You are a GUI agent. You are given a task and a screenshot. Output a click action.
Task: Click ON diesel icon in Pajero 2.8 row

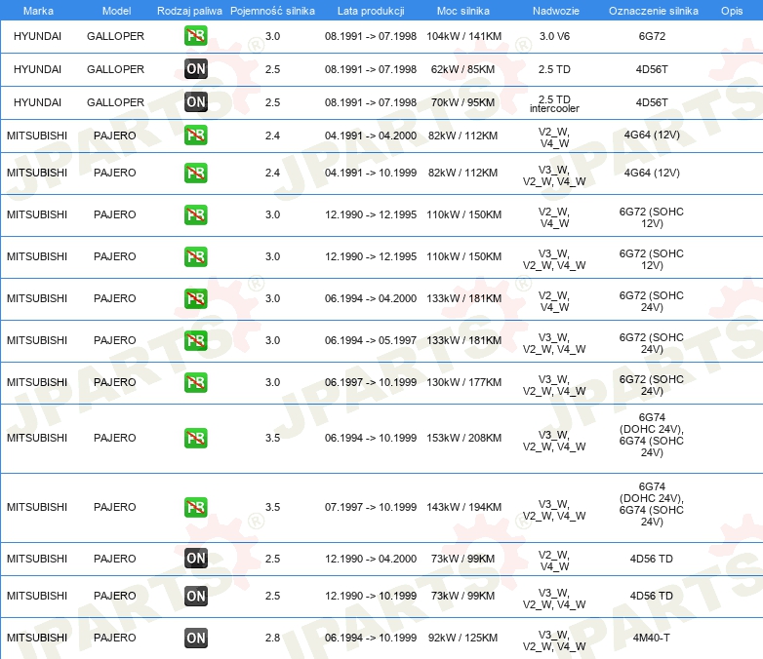[195, 639]
